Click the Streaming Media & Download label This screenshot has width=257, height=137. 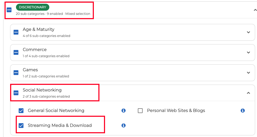(60, 125)
